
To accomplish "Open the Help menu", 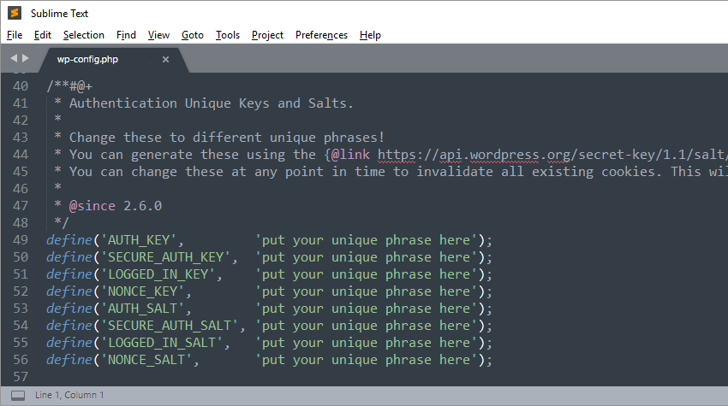I will (x=370, y=35).
